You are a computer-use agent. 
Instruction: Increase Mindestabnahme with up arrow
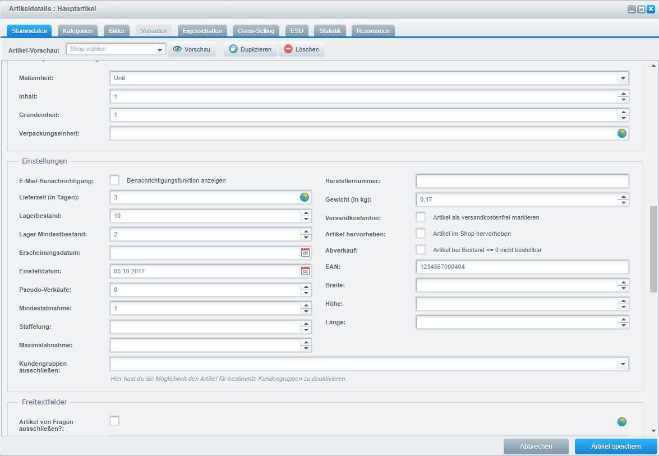[306, 305]
